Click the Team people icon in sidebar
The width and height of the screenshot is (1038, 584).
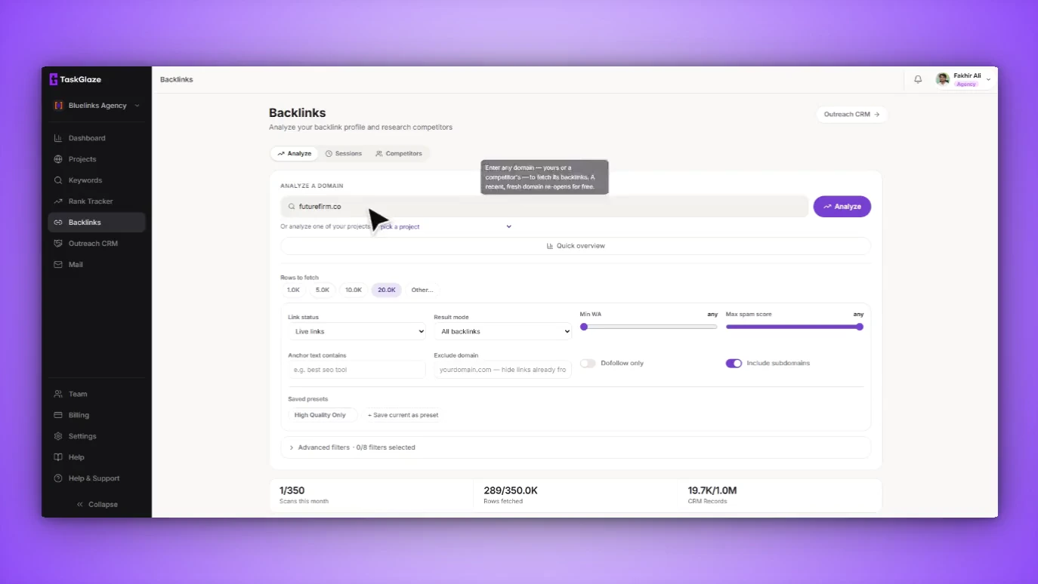(58, 394)
